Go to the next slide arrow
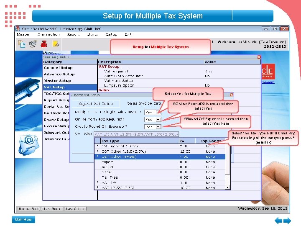This screenshot has width=301, height=226. click(x=287, y=221)
